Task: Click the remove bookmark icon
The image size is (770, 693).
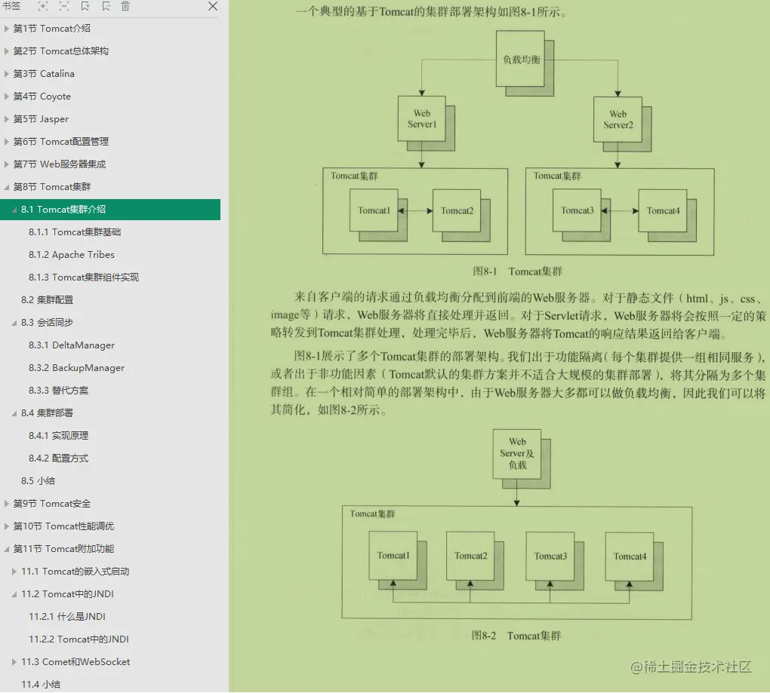Action: click(x=106, y=6)
